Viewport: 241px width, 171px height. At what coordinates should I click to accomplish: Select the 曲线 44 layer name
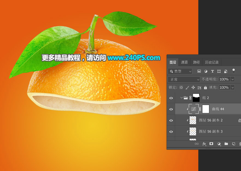(218, 109)
